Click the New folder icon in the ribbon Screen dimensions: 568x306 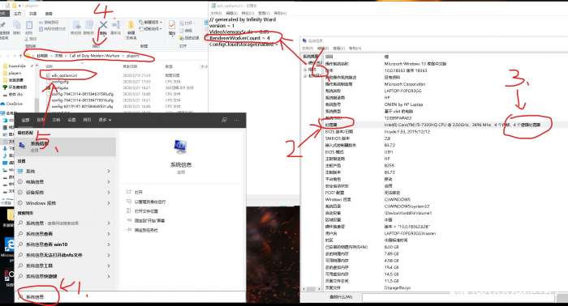point(131,25)
